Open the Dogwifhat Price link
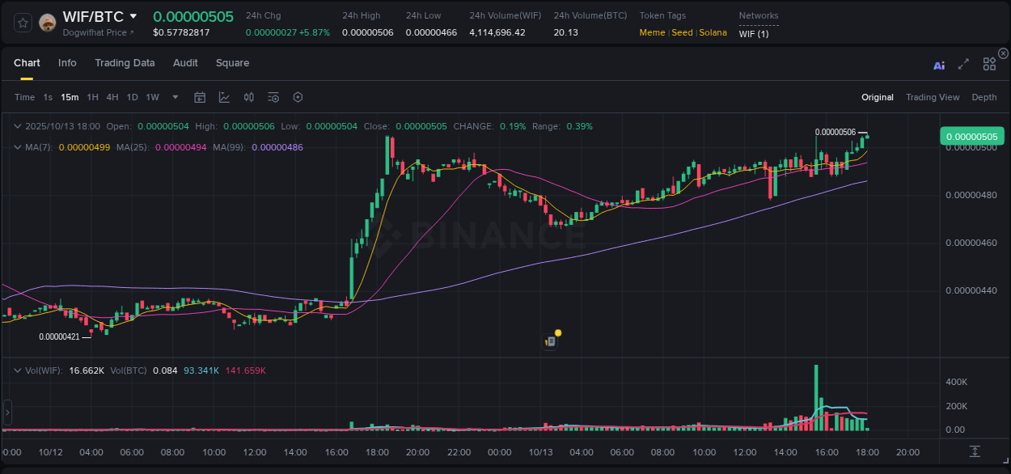 (x=97, y=32)
